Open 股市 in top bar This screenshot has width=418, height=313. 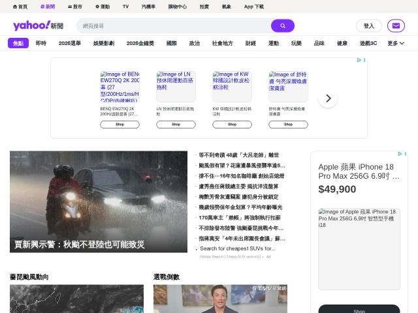(x=75, y=7)
